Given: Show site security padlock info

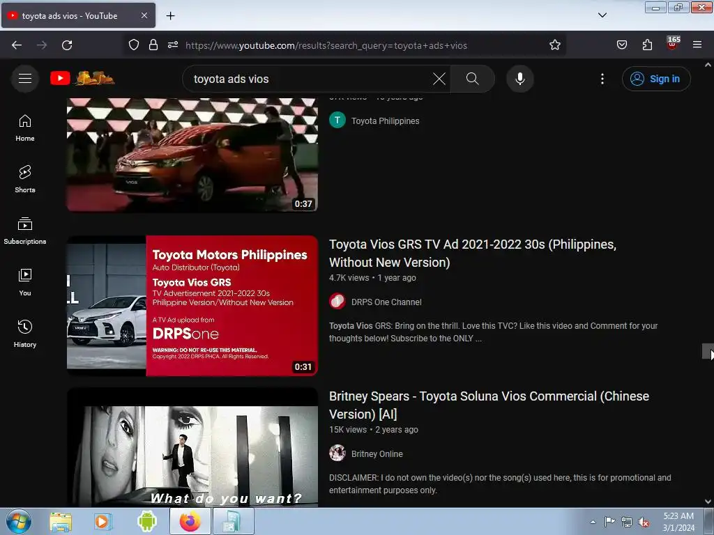Looking at the screenshot, I should (x=153, y=45).
